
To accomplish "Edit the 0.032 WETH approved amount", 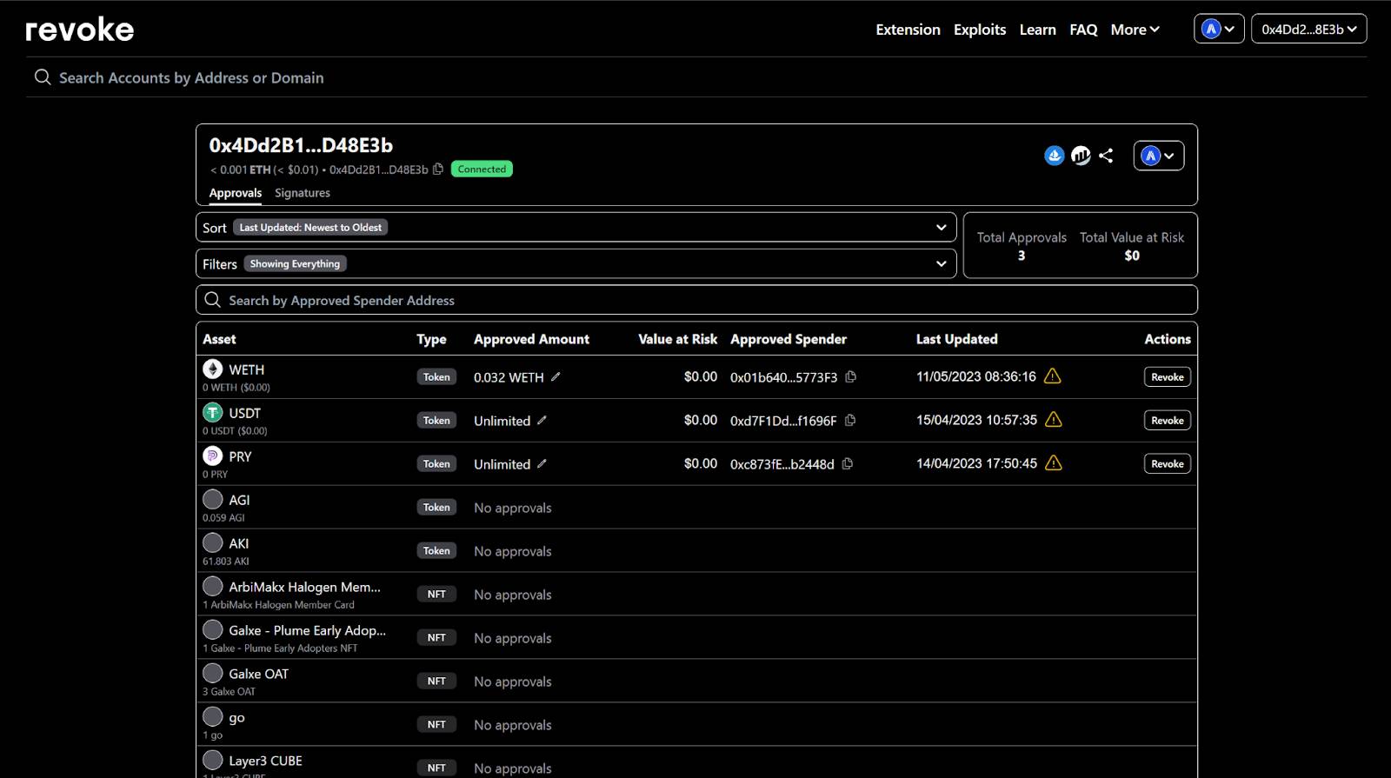I will click(x=556, y=376).
